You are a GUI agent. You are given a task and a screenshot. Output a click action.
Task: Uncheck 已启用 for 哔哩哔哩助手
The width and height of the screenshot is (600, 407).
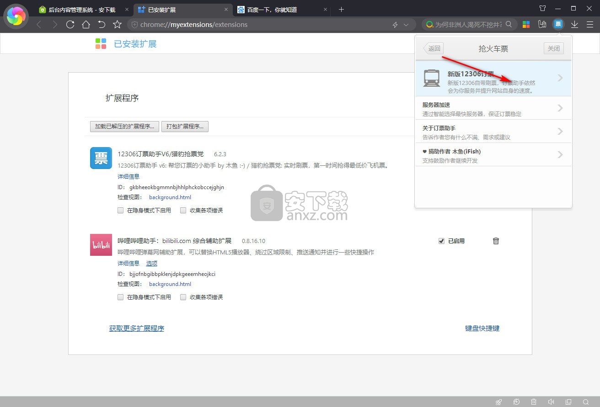441,241
